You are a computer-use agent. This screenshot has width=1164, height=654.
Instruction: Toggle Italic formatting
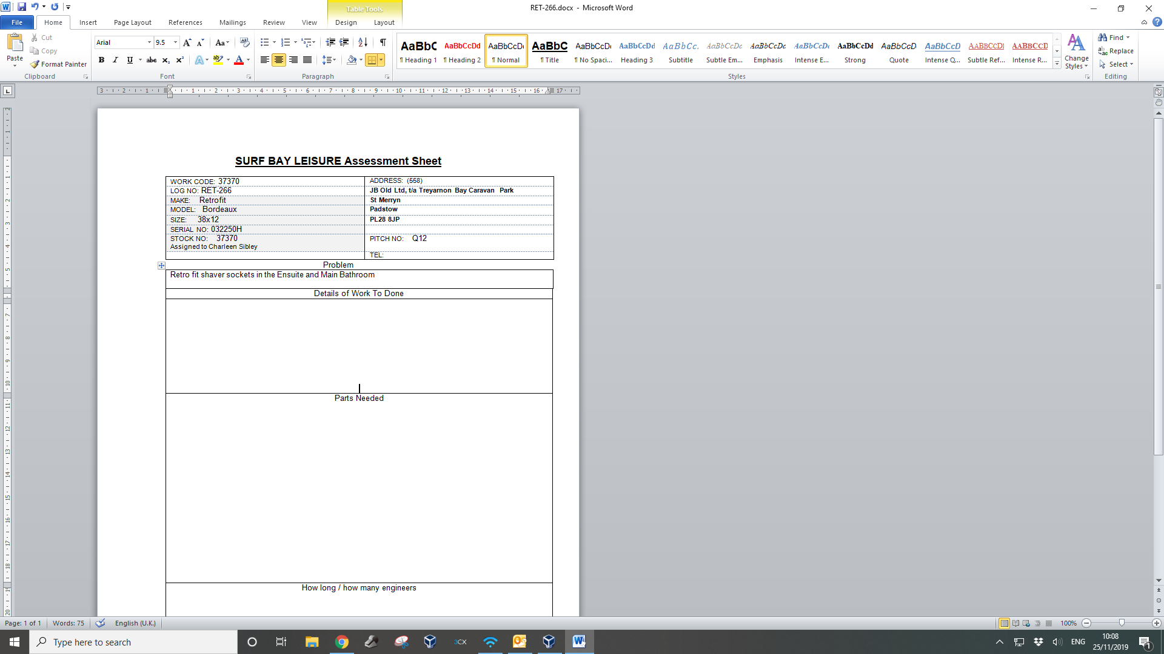115,60
